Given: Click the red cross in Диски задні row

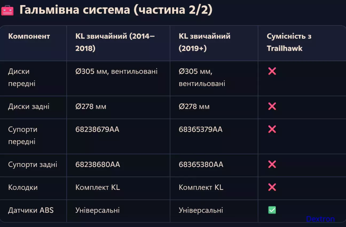Looking at the screenshot, I should click(x=272, y=106).
